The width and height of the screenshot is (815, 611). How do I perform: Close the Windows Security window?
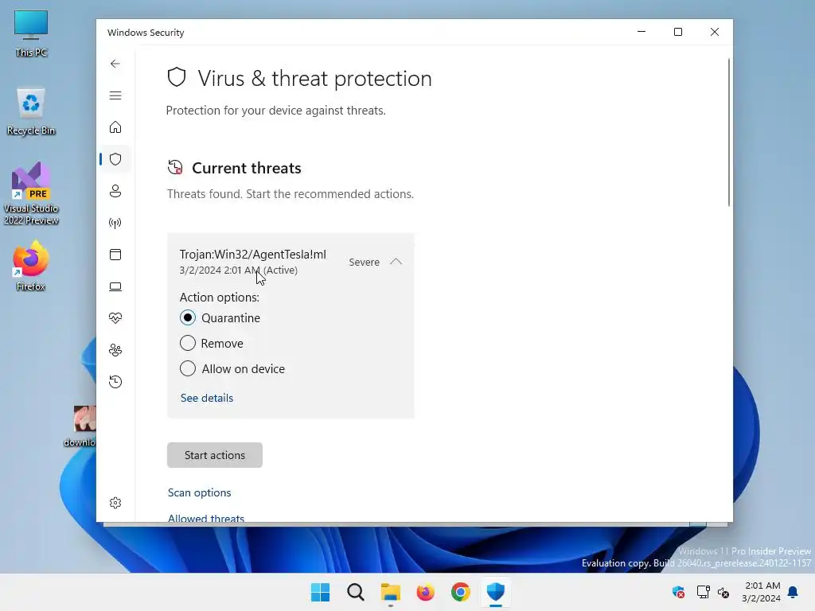point(715,32)
